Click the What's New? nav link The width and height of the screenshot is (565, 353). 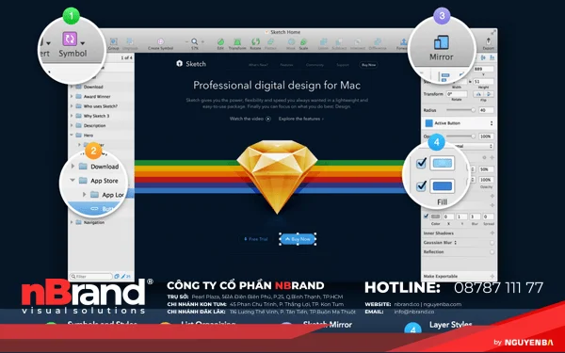(258, 65)
